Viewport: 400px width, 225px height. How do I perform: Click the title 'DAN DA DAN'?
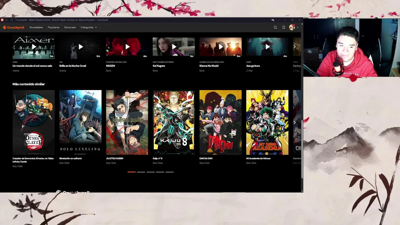click(206, 158)
